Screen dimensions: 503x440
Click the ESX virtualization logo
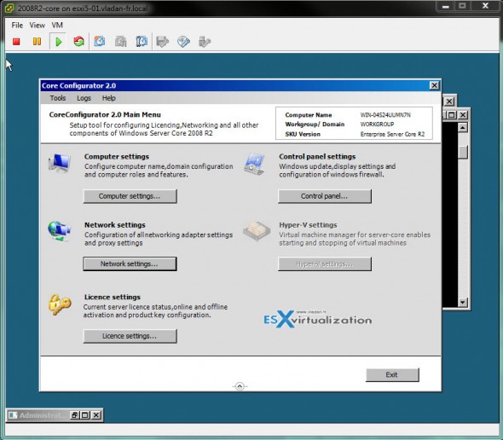[x=318, y=319]
